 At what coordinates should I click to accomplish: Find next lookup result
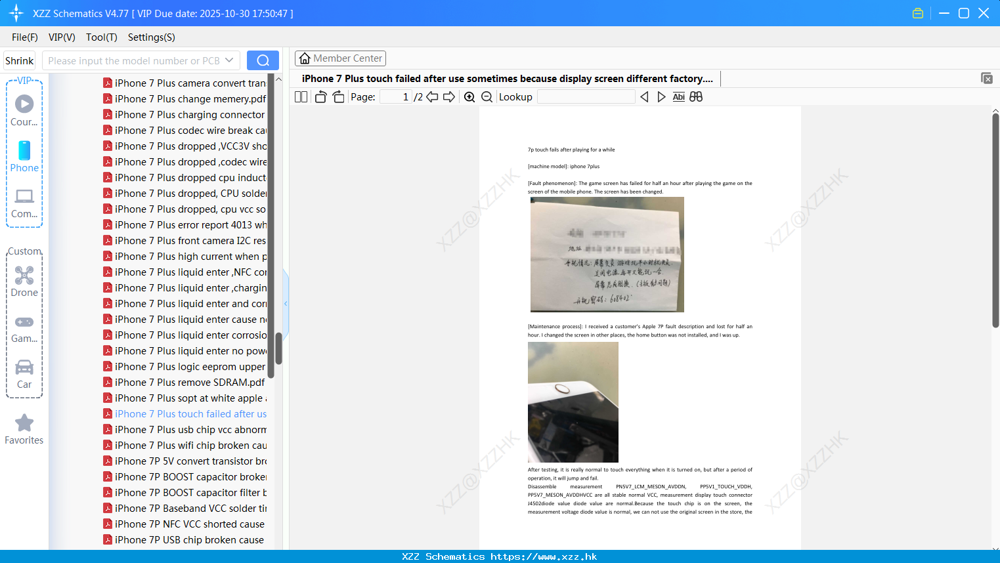(x=661, y=97)
